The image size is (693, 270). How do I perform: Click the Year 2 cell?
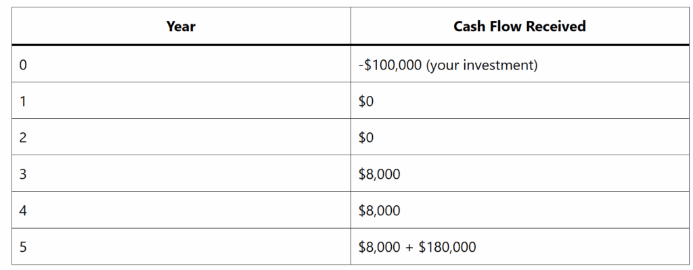181,137
